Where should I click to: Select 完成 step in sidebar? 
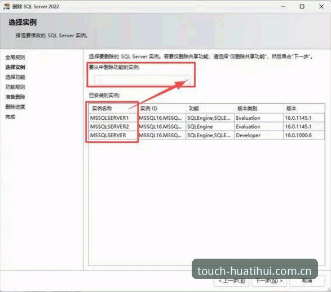(x=10, y=117)
